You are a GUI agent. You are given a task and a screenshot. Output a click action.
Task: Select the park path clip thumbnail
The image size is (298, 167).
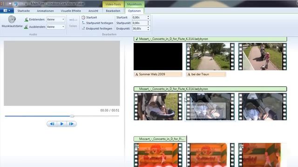point(210,57)
